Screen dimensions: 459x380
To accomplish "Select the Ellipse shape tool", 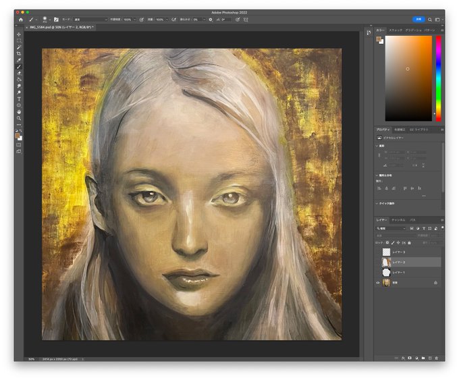I will [x=19, y=105].
